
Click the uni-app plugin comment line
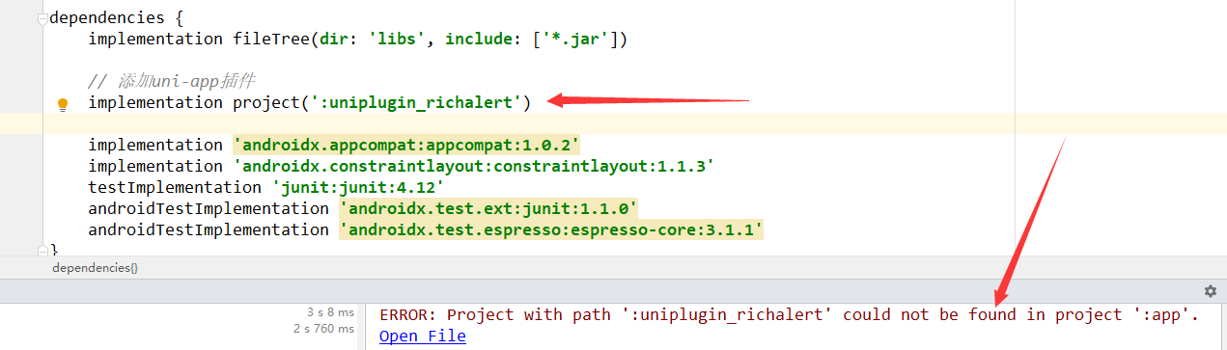point(171,81)
